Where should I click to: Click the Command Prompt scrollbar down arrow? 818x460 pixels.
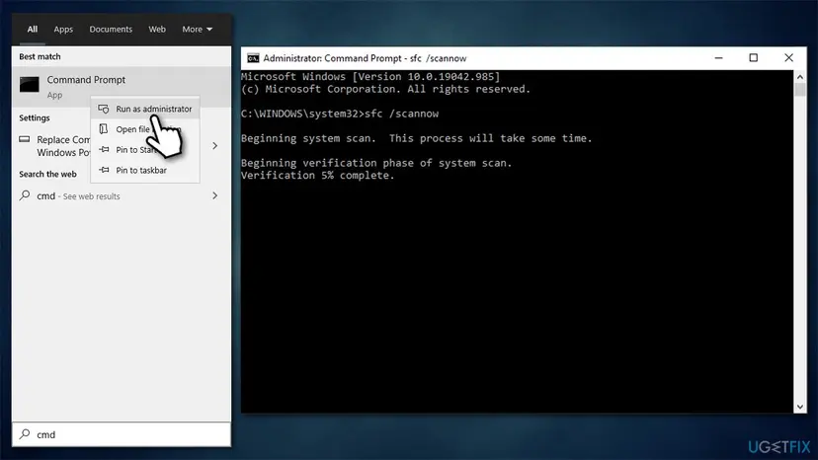click(800, 407)
